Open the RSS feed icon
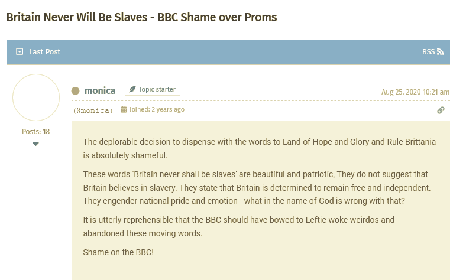This screenshot has width=466, height=280. [x=440, y=52]
